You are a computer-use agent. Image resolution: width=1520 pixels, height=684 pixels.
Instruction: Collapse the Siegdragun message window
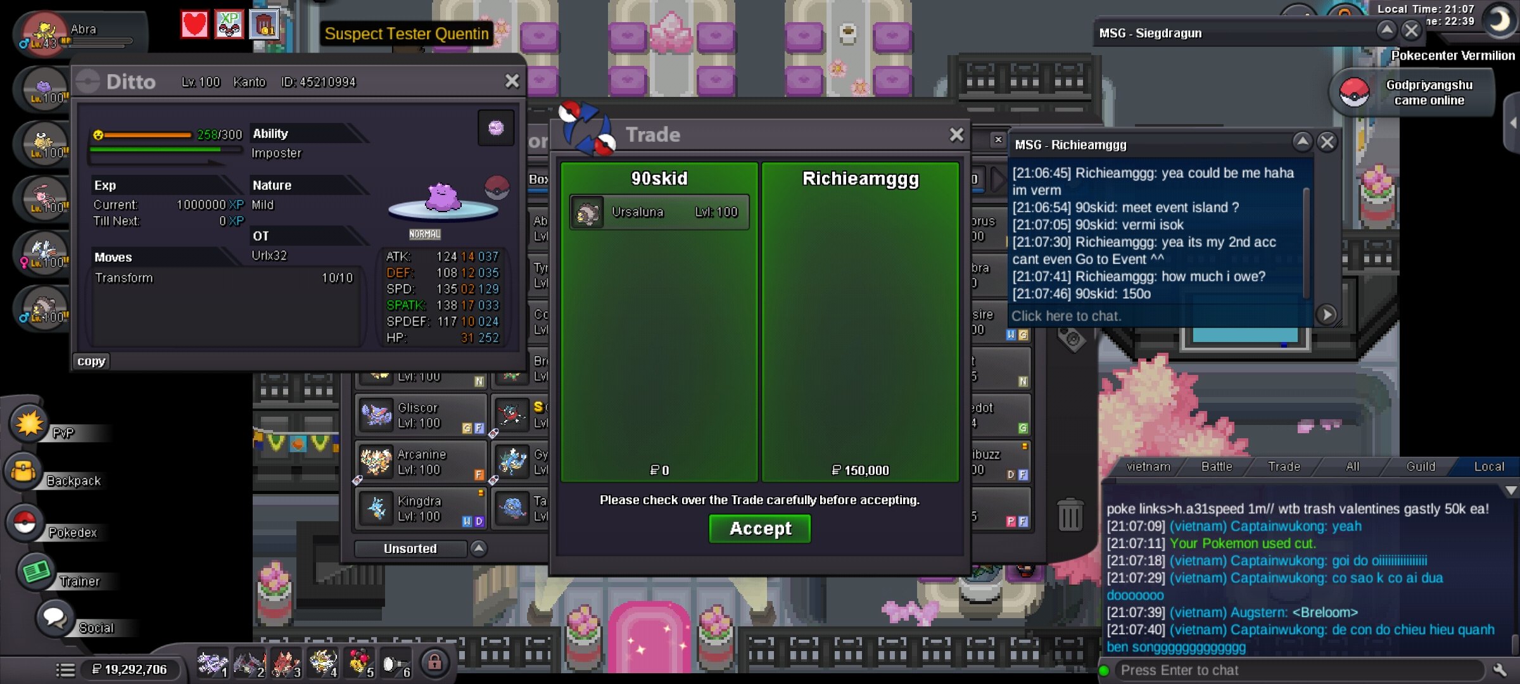(1386, 30)
